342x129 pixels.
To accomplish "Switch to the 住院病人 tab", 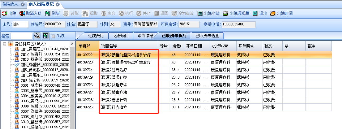I will [x=13, y=4].
